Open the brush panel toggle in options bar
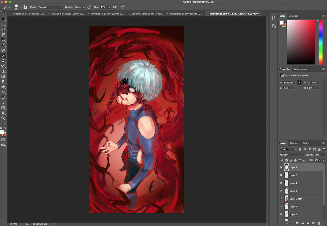This screenshot has height=226, width=327. coord(25,7)
